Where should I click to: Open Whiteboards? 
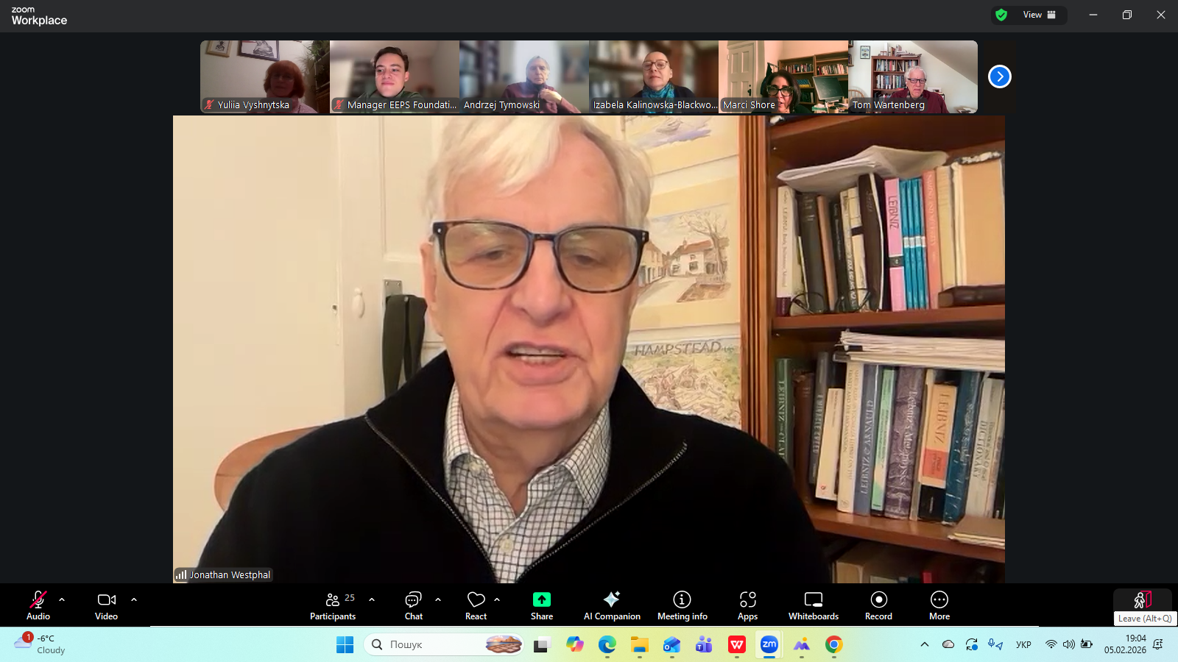coord(813,605)
